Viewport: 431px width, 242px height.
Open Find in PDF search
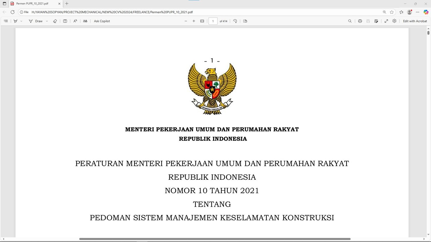(350, 21)
